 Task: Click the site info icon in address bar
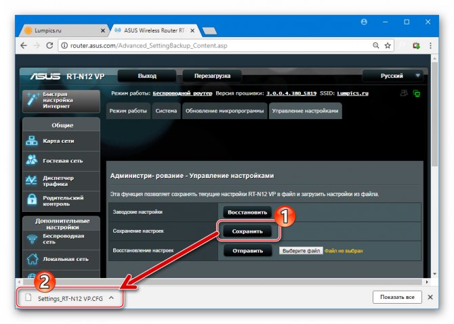(64, 46)
